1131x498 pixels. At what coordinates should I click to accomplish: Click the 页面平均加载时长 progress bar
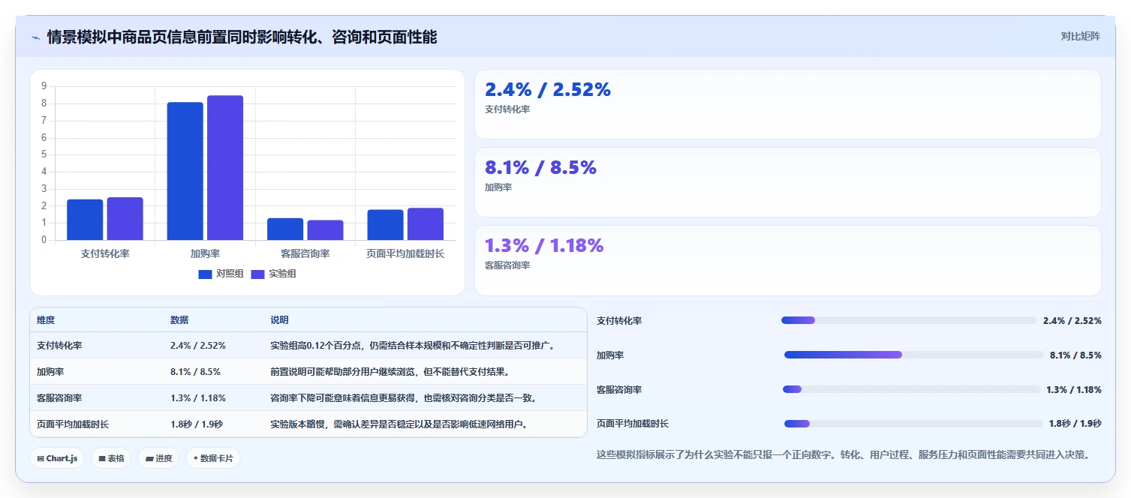tap(913, 424)
